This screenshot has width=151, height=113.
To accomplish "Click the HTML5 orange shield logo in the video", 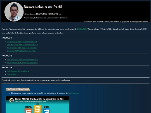I will 28,110.
